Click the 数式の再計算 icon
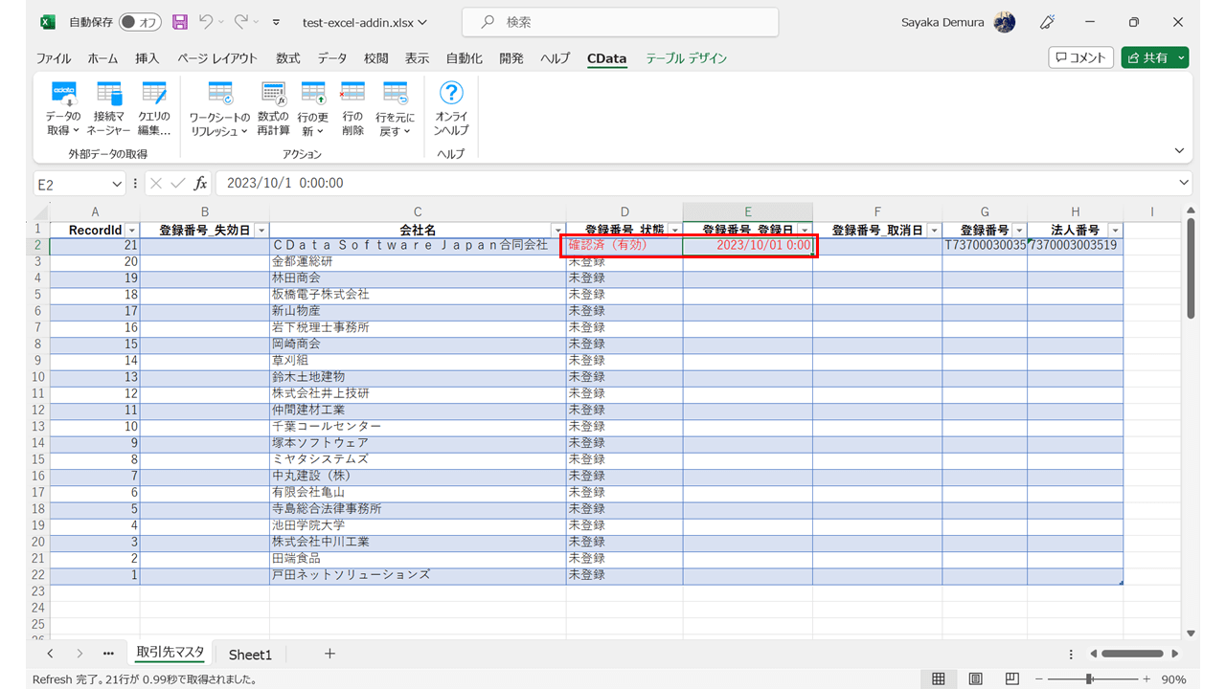1226x689 pixels. pos(273,95)
